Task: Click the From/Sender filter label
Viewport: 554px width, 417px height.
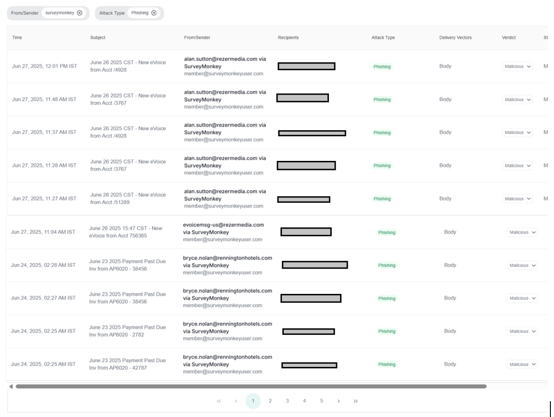Action: [25, 13]
